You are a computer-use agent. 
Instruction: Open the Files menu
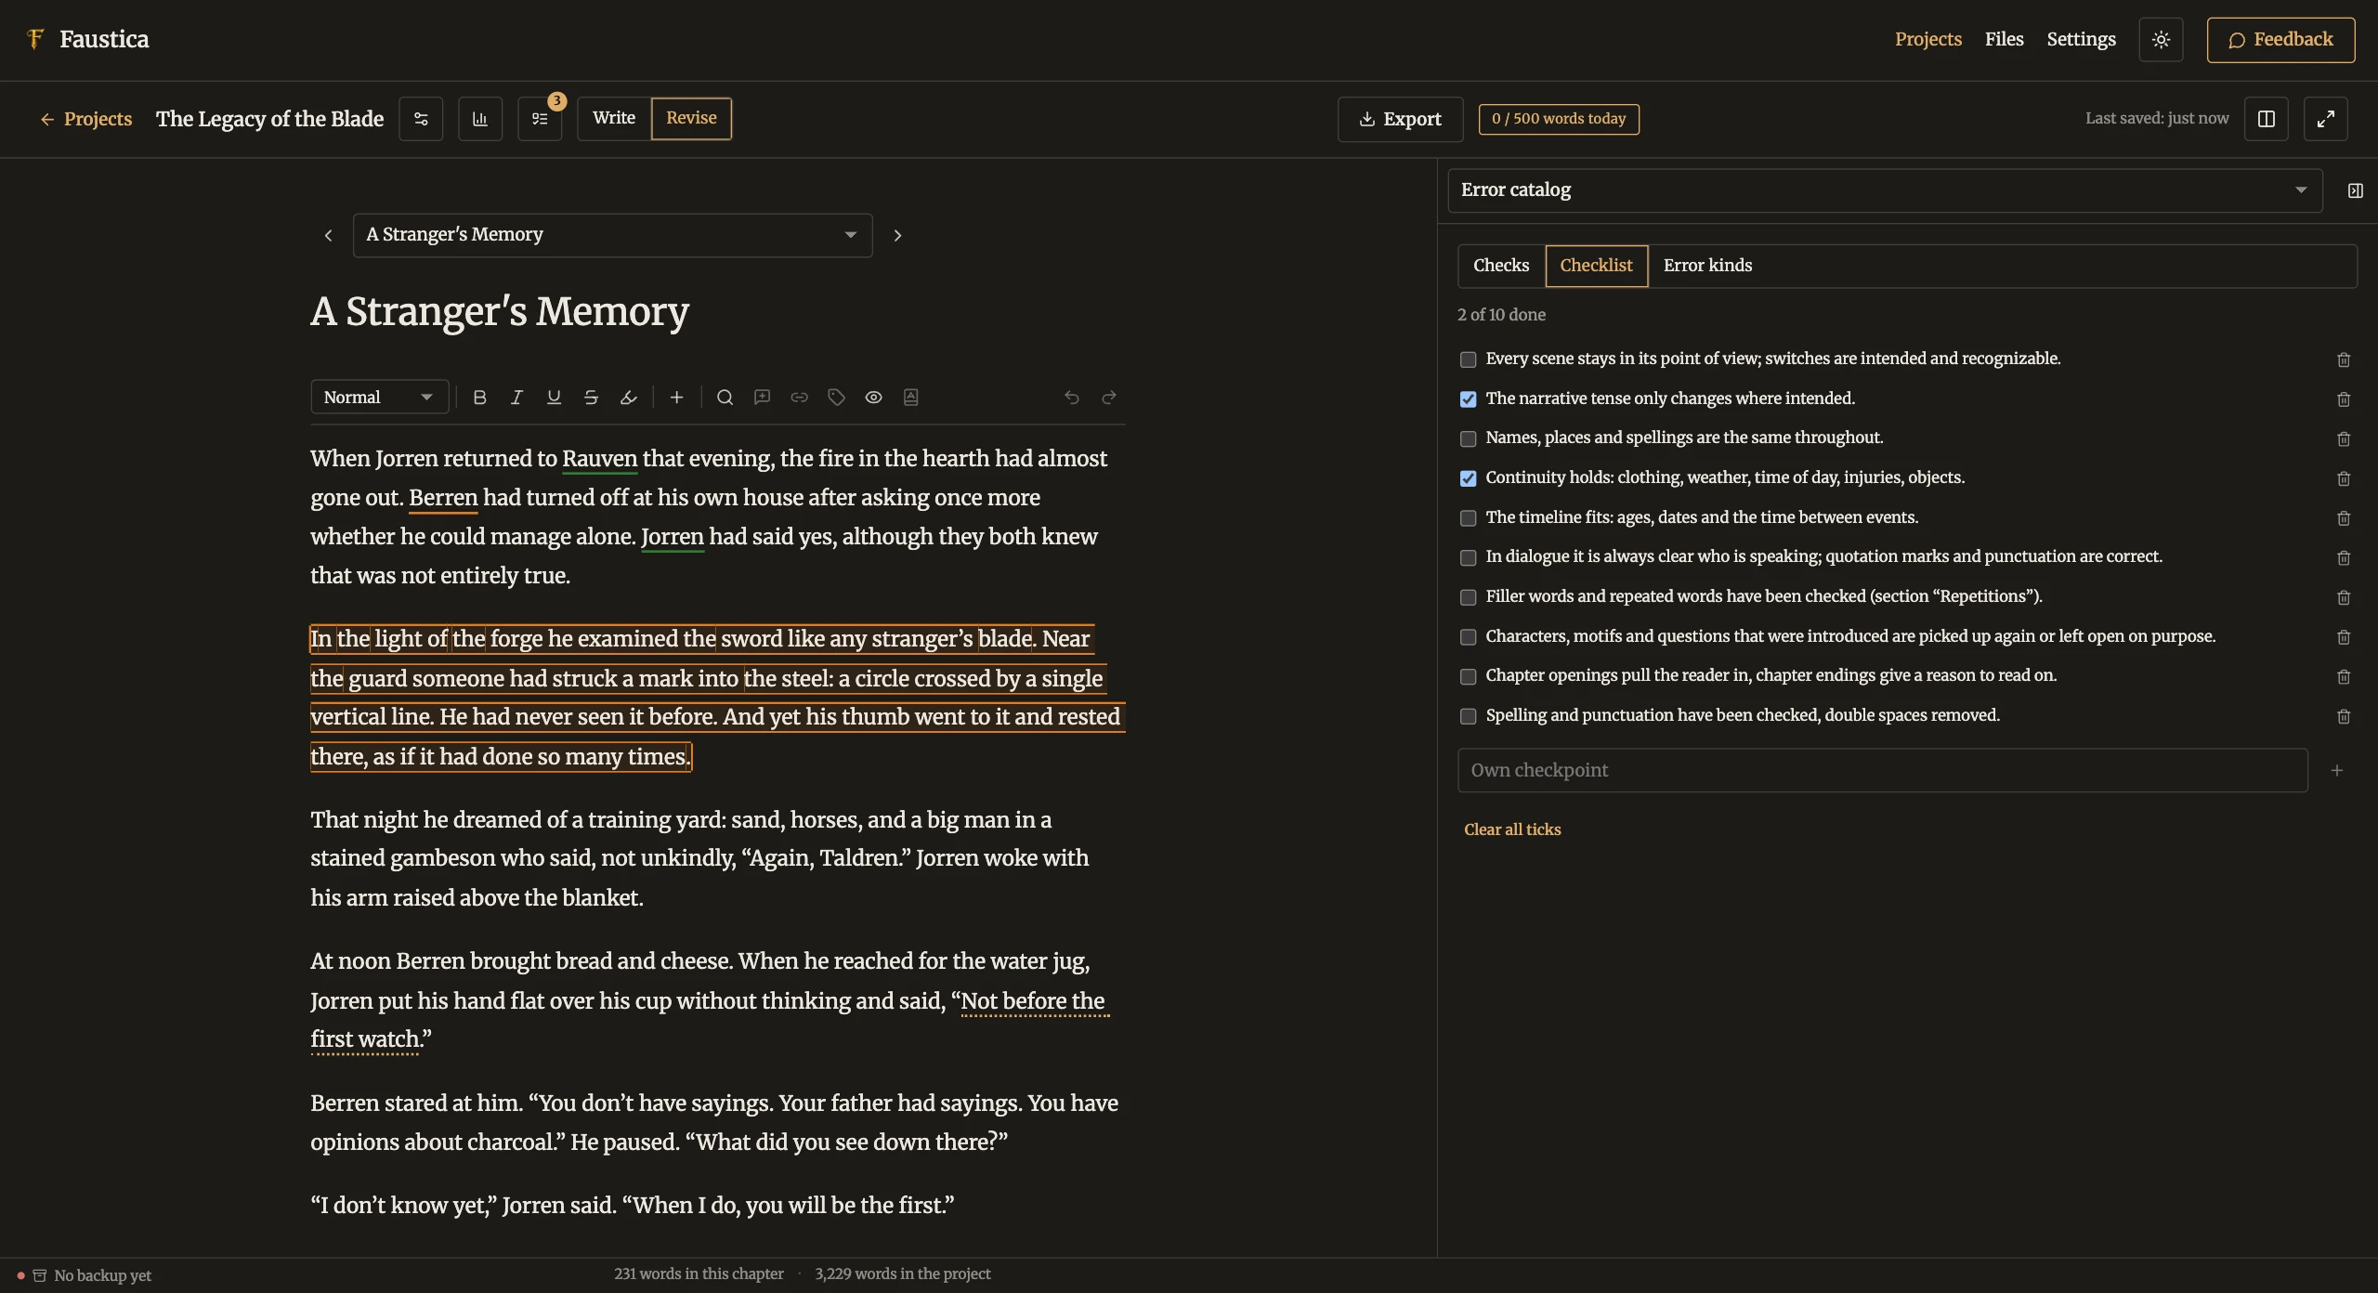(x=2004, y=39)
